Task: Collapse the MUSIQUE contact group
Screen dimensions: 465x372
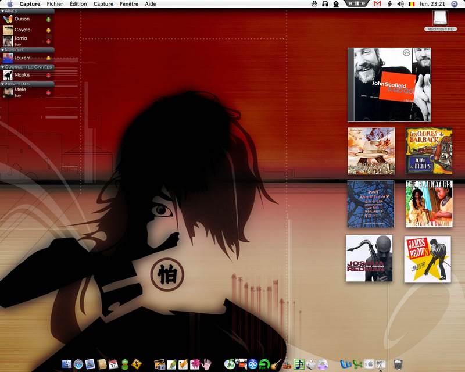Action: 2,50
